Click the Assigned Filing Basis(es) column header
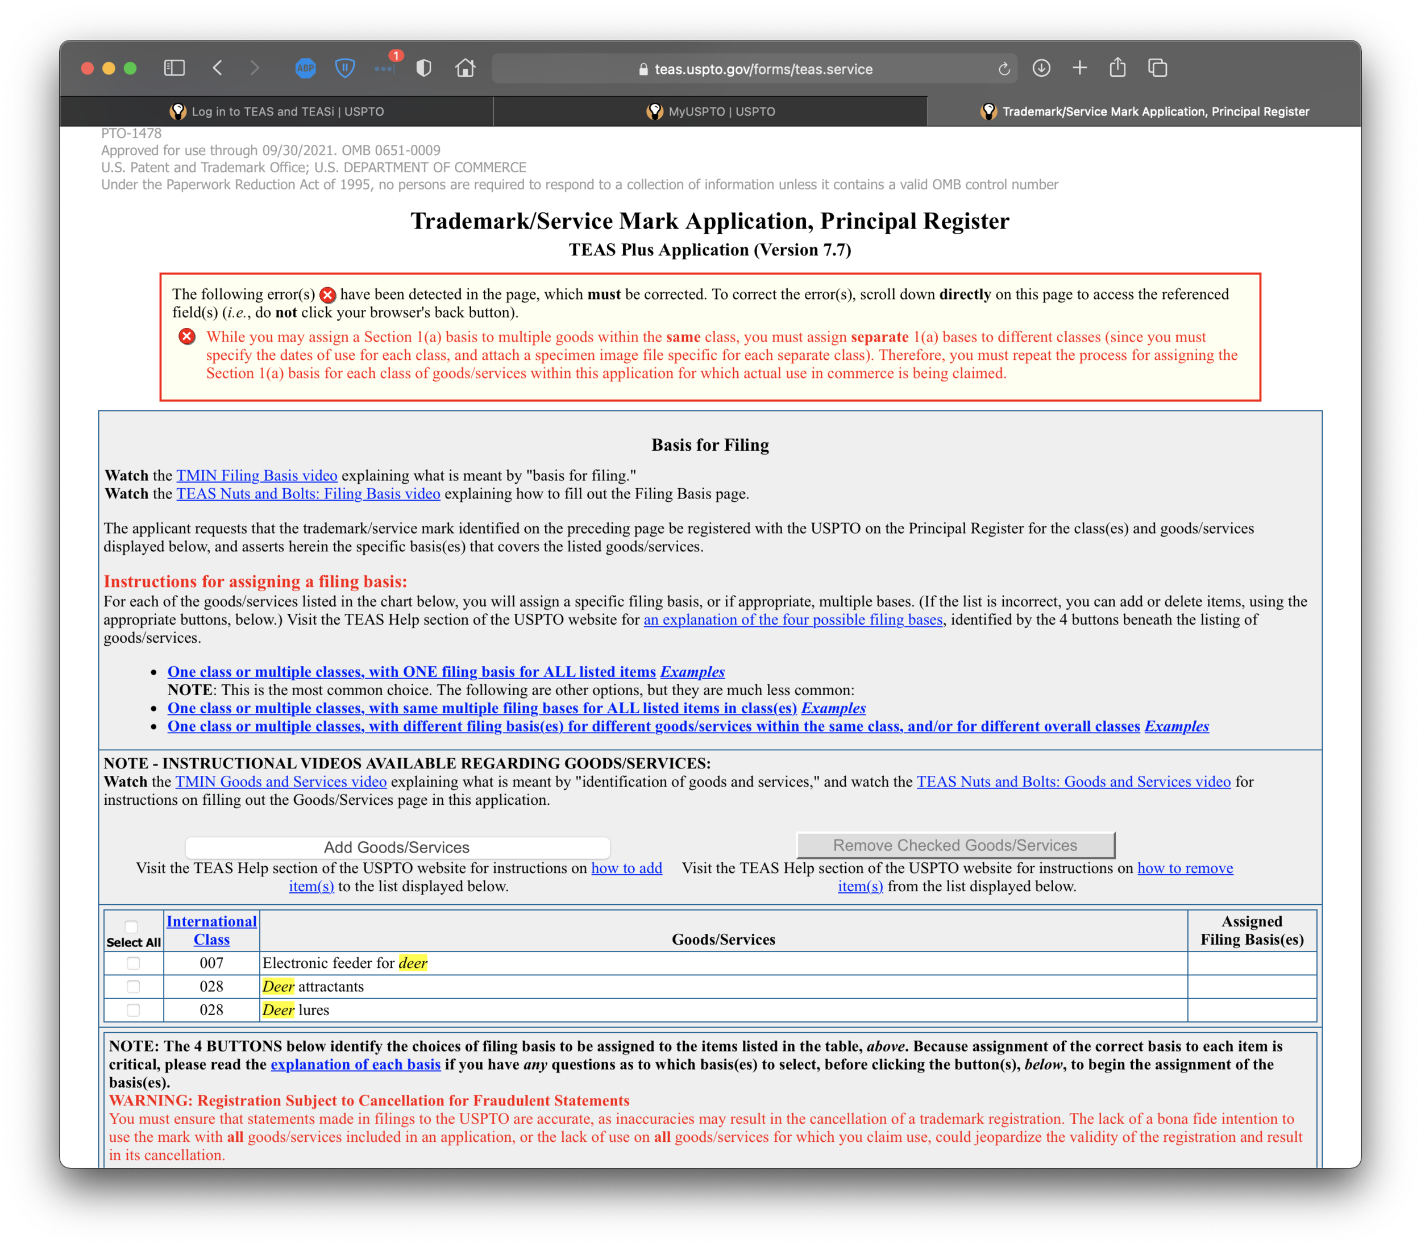 tap(1252, 931)
